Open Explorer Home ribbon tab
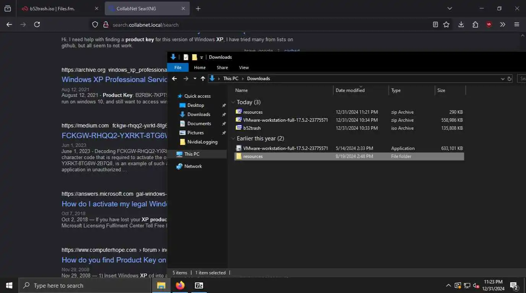The height and width of the screenshot is (293, 526). coord(200,68)
